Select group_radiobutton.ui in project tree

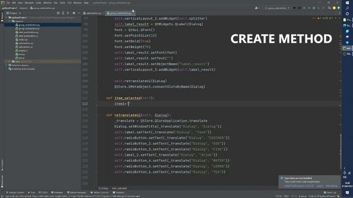tap(28, 29)
